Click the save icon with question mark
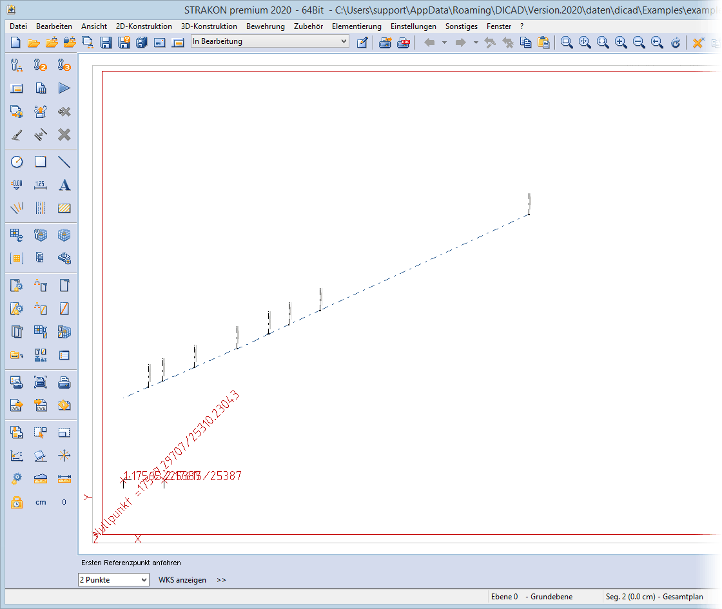722x609 pixels. point(124,43)
